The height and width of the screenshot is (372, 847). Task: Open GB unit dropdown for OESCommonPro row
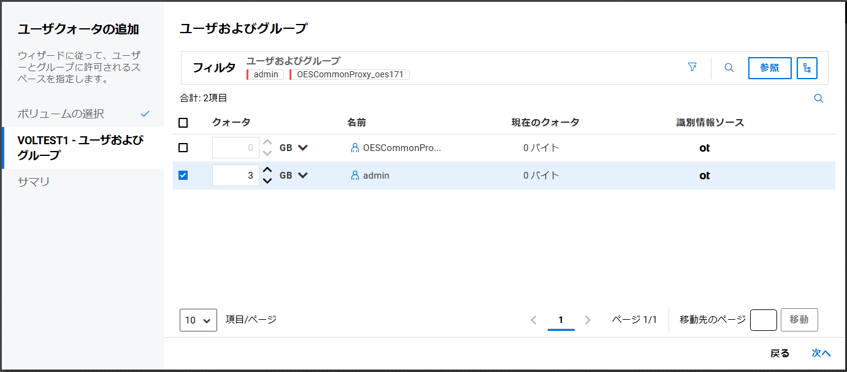pyautogui.click(x=302, y=148)
